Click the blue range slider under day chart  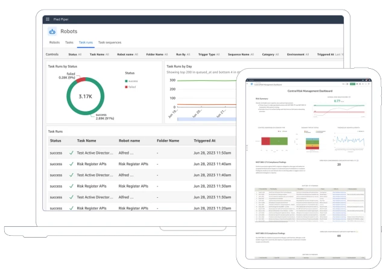coord(207,119)
